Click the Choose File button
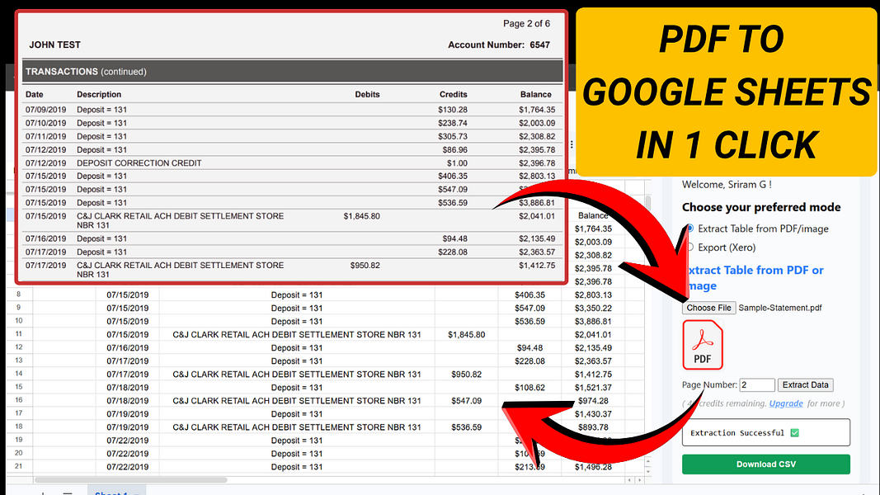 [708, 308]
